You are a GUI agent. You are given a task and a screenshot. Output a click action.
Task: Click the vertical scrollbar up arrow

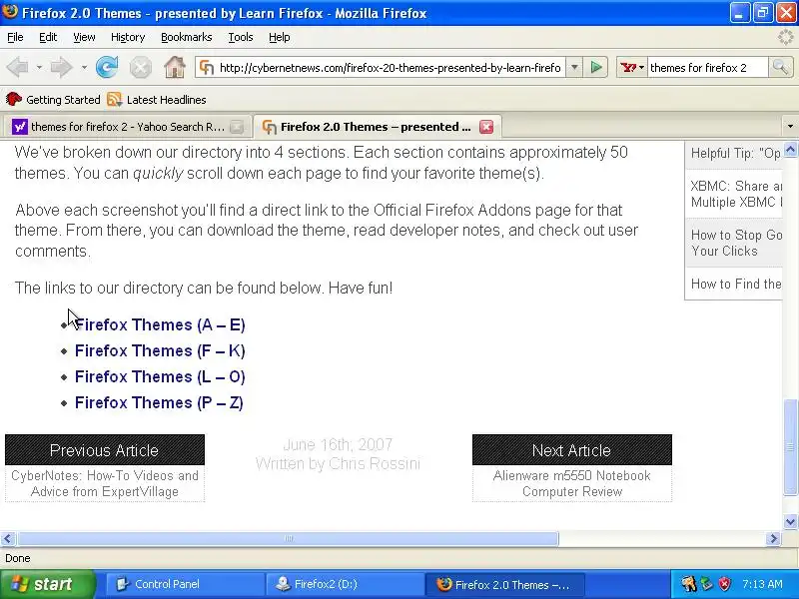coord(790,150)
